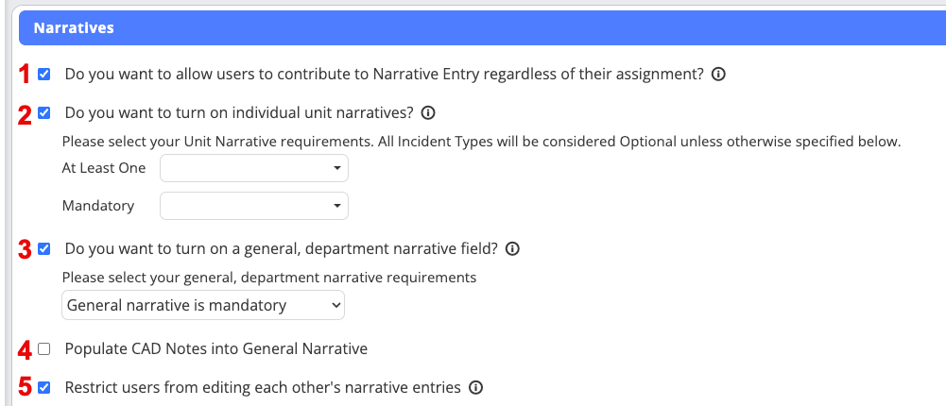Viewport: 946px width, 406px height.
Task: Open the 'General narrative is mandatory' select box
Action: pos(203,306)
